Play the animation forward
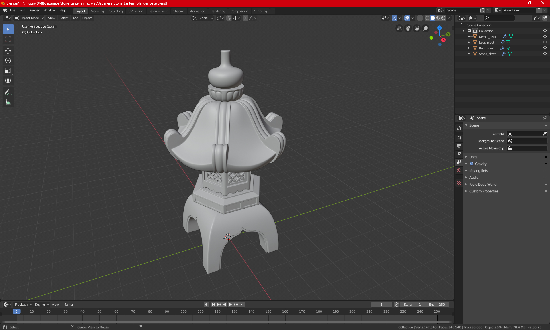 pos(230,305)
